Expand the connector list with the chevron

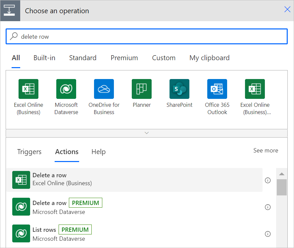147,133
